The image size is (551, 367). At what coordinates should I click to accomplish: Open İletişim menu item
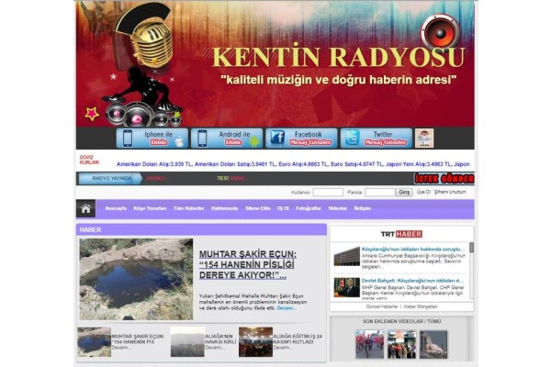363,208
